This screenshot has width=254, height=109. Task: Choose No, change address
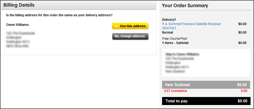click(130, 37)
